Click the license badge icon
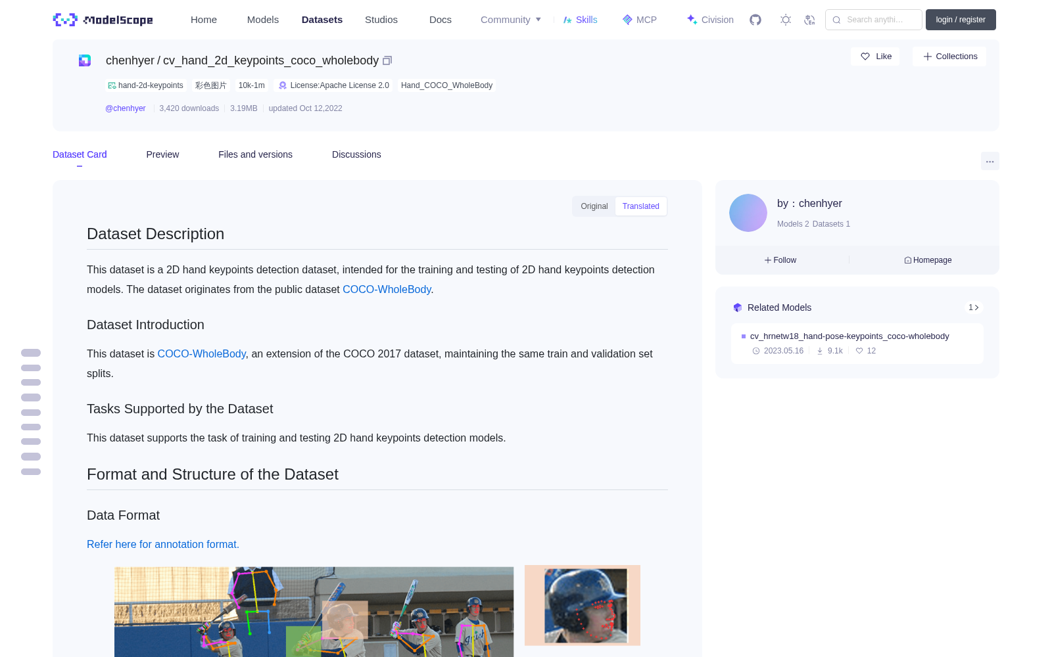The height and width of the screenshot is (657, 1052). [x=283, y=85]
